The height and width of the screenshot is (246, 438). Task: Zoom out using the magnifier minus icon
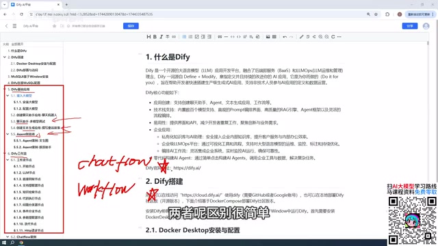click(x=326, y=37)
